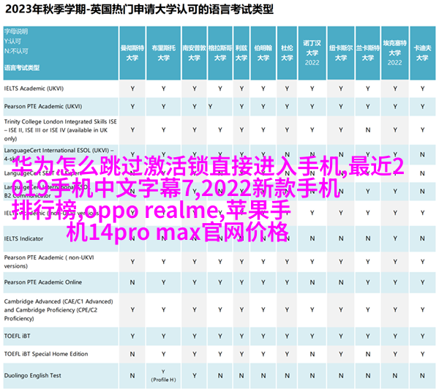This screenshot has width=439, height=392.
Task: Click the Pearson PTE Academic non-UKVI versions label
Action: tap(49, 261)
